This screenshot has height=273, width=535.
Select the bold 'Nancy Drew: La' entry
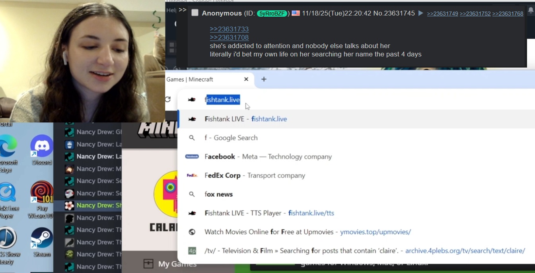click(x=93, y=157)
